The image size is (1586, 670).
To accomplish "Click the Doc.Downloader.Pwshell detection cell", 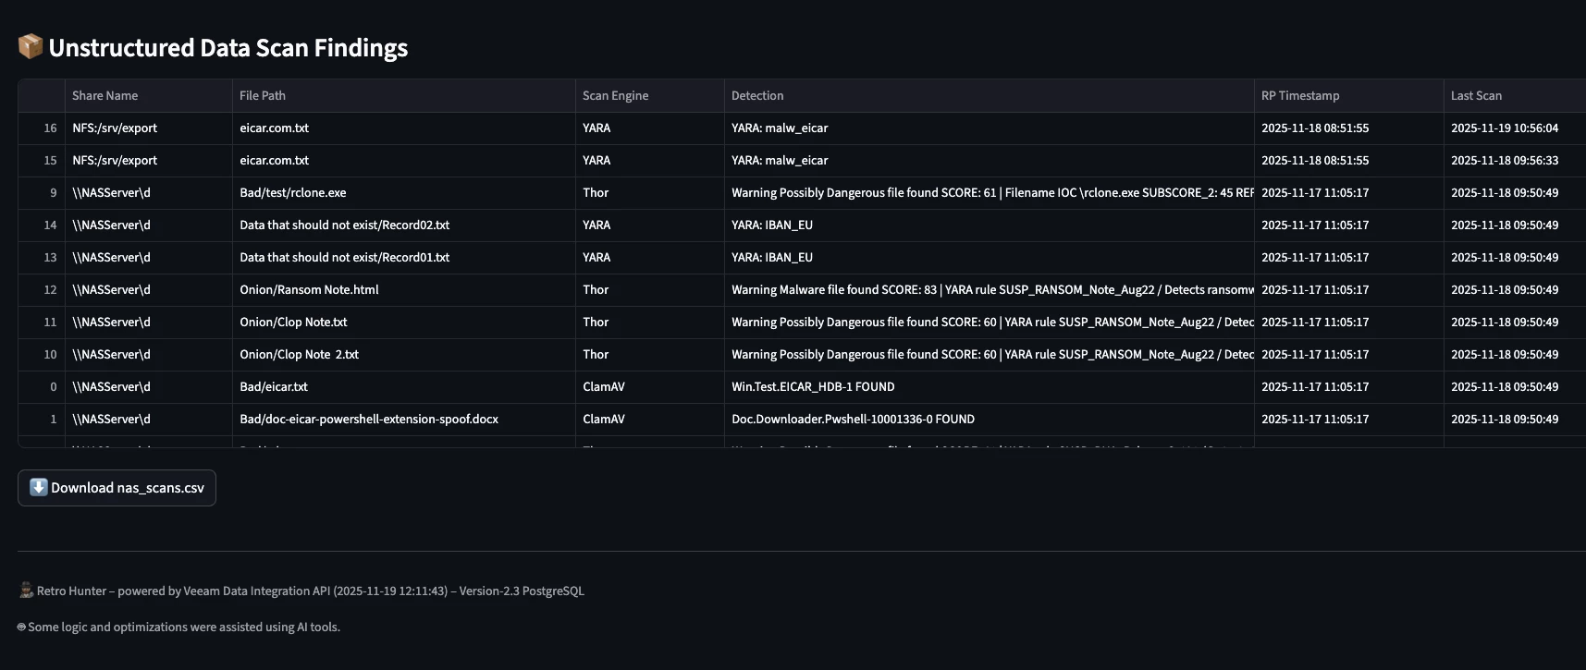I will [x=853, y=419].
